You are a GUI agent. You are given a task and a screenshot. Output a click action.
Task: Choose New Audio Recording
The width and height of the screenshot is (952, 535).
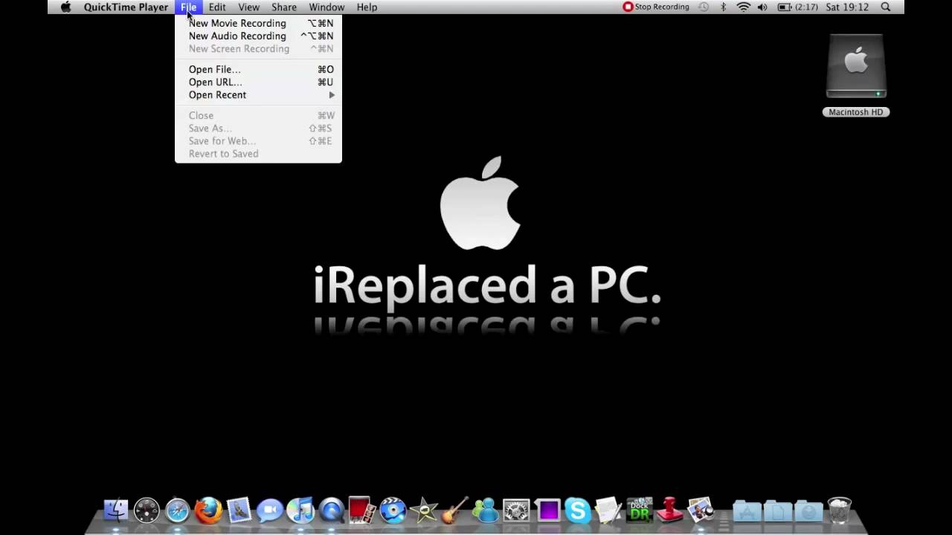258,36
